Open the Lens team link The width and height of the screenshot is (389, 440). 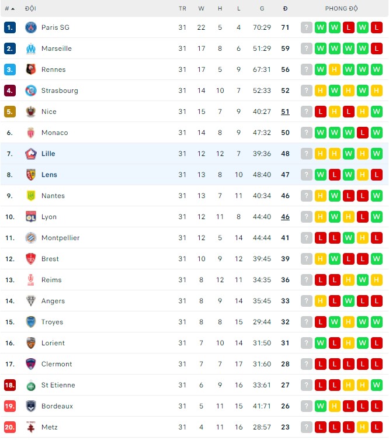(x=49, y=175)
